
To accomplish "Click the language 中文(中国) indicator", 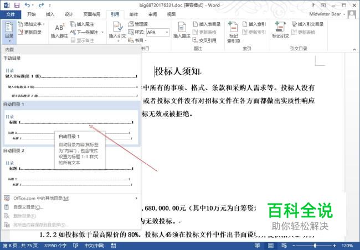I will tap(94, 246).
